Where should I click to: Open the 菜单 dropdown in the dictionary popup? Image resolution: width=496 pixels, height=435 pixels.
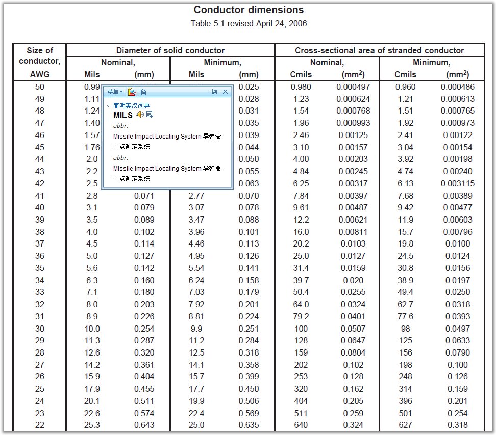115,92
